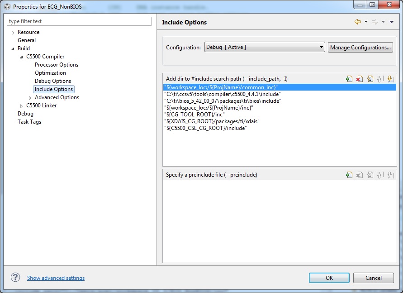Open the page view menu arrow

coord(391,22)
